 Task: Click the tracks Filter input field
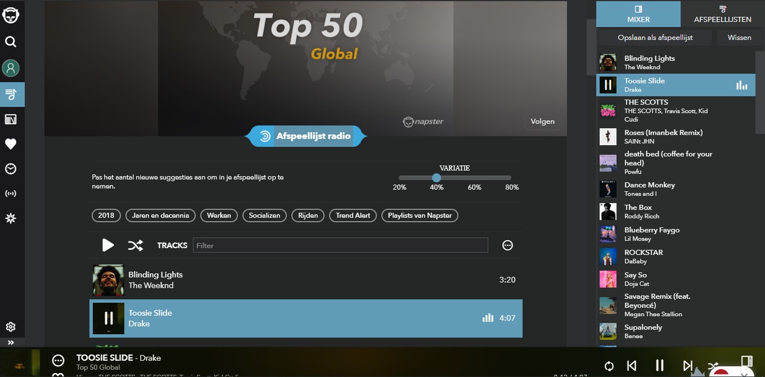(x=340, y=245)
